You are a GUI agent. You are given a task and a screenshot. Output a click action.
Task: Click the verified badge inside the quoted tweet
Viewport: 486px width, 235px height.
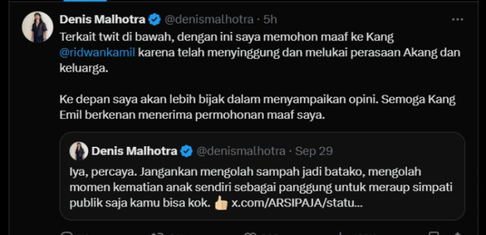tap(186, 151)
